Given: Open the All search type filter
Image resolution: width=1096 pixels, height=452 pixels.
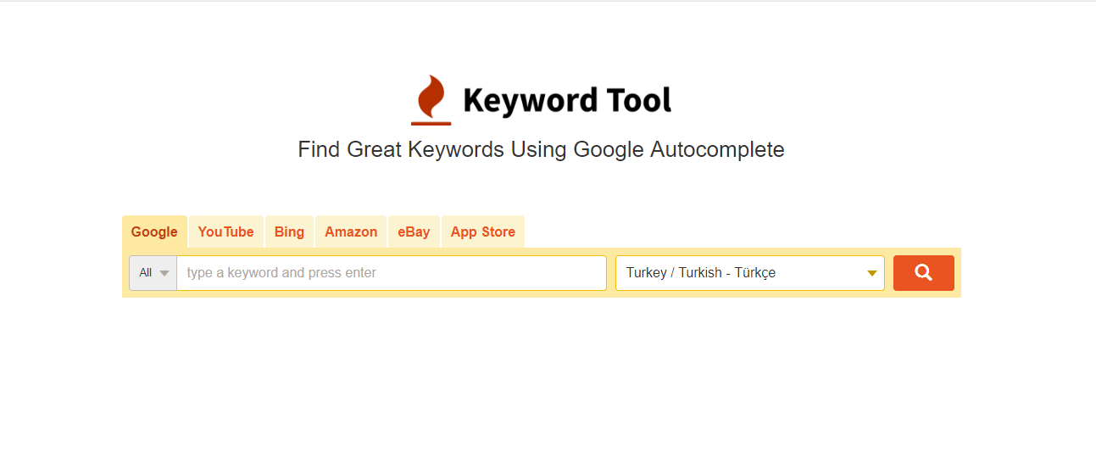Looking at the screenshot, I should (153, 273).
